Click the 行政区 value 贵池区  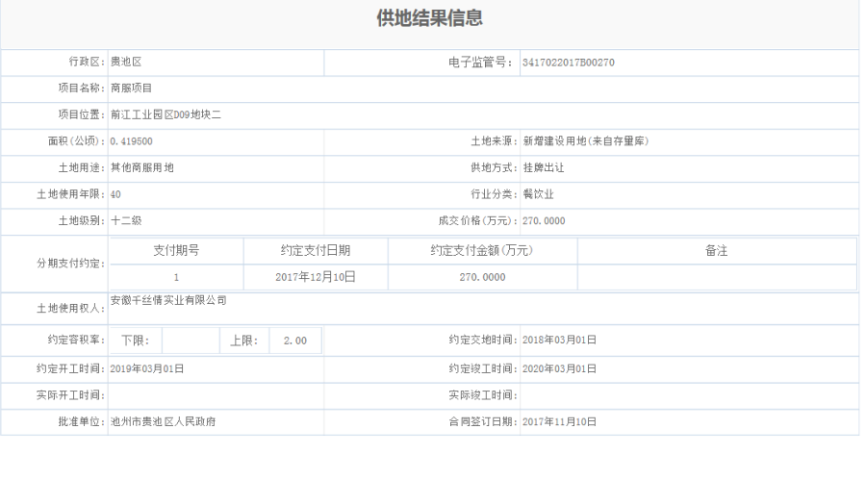[x=127, y=63]
